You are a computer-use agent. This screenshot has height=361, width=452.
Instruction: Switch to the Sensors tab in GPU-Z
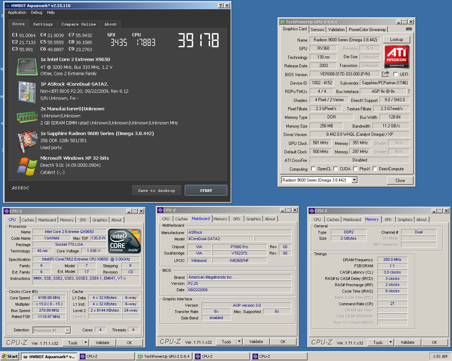coord(317,30)
